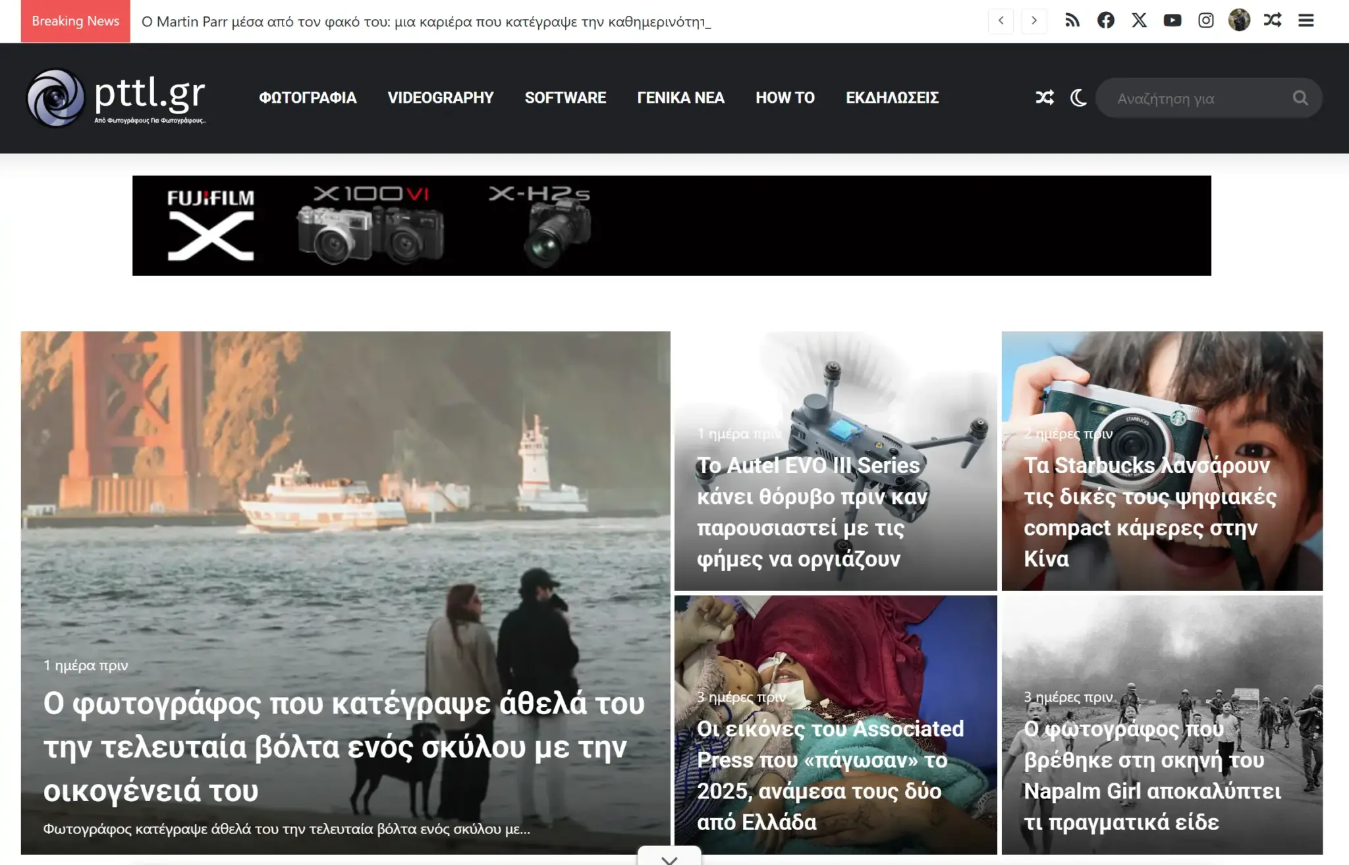Show next breaking news headline

[1034, 20]
